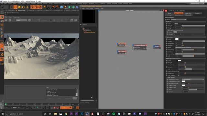Switch to the Base Properties tab
The image size is (207, 116).
pos(179,13)
